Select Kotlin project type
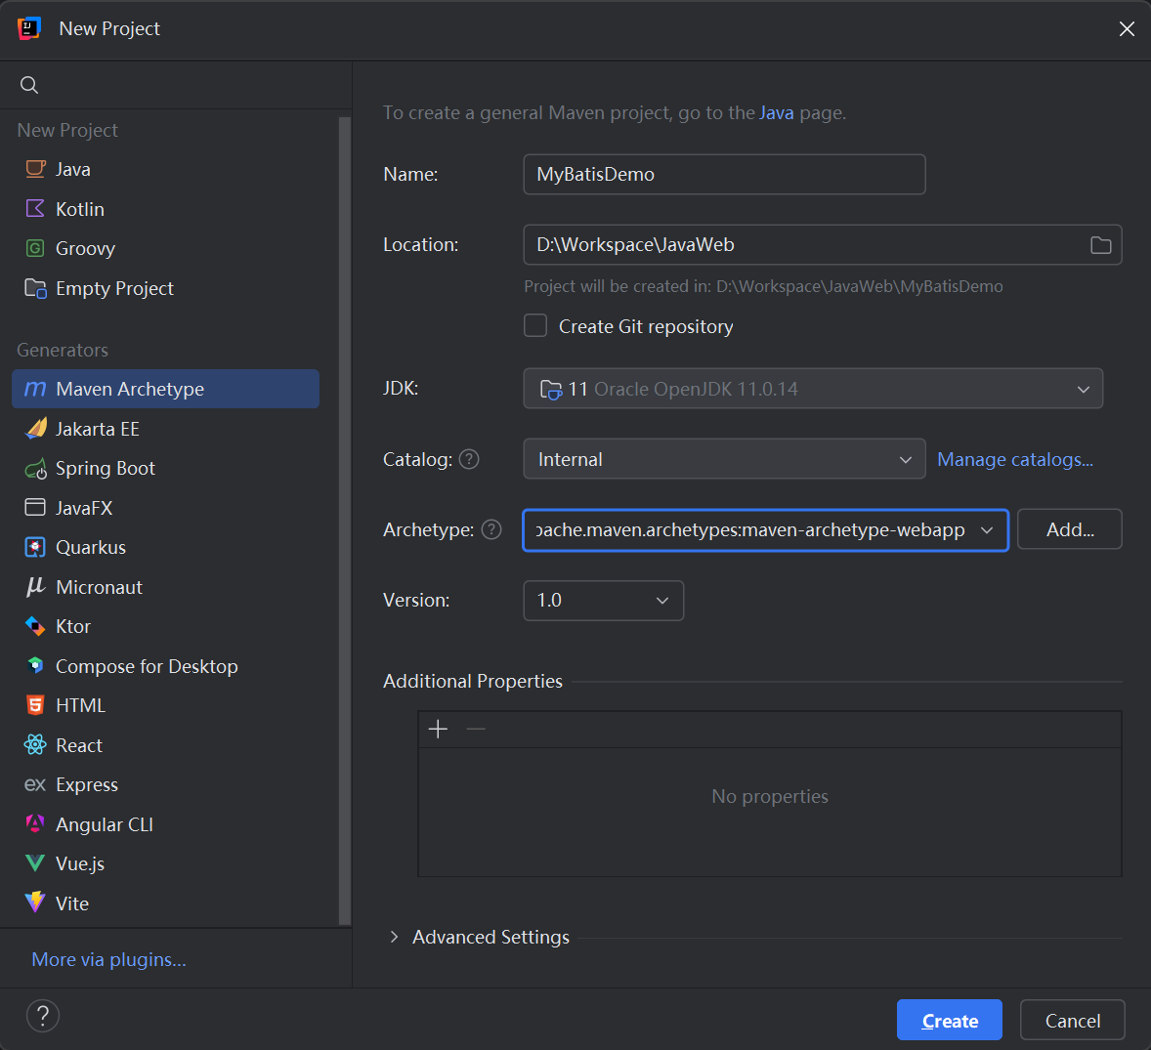This screenshot has width=1151, height=1050. point(165,208)
